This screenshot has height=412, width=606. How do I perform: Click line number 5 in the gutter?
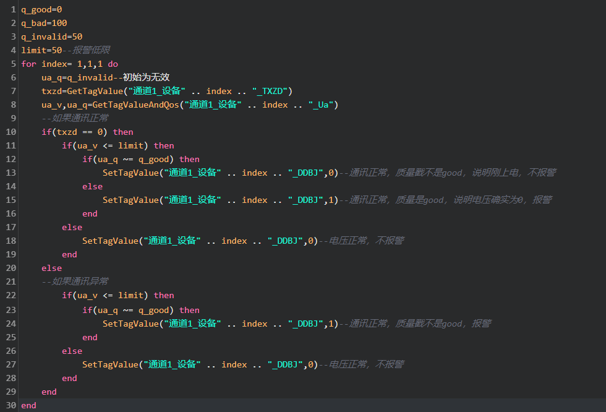tap(14, 64)
